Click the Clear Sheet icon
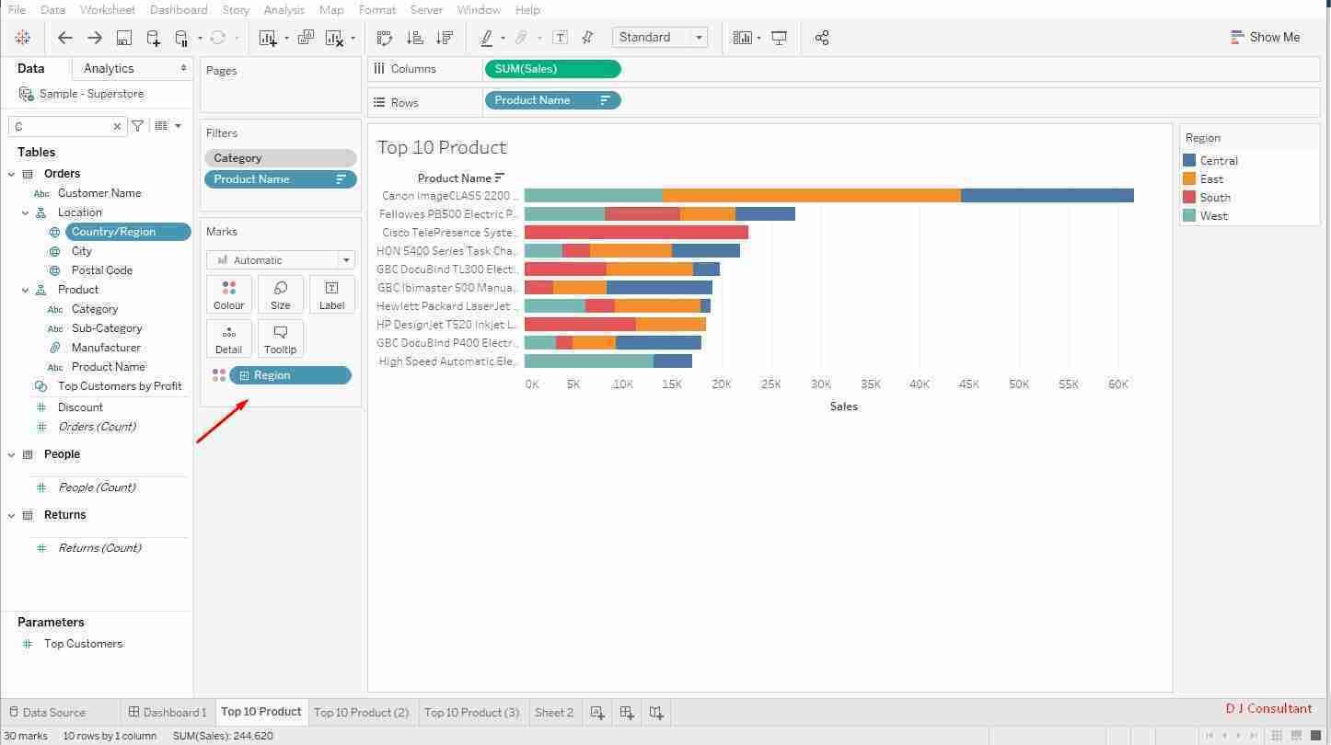This screenshot has width=1331, height=745. (334, 38)
